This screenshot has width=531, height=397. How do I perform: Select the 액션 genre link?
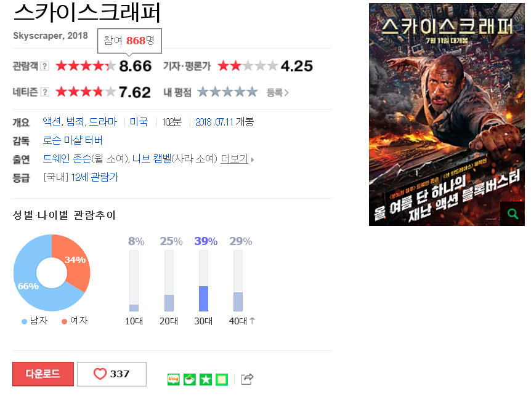click(x=52, y=122)
